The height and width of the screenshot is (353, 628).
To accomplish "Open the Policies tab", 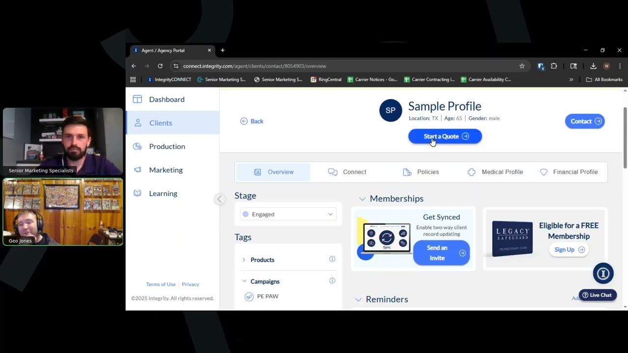I will coord(421,172).
